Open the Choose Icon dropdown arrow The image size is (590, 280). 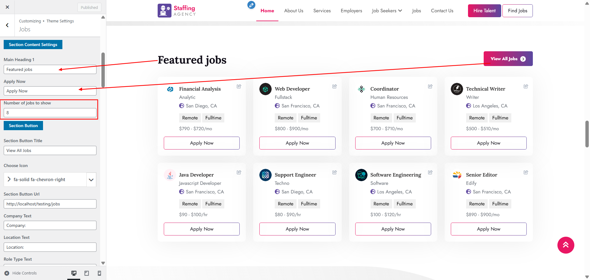tap(91, 180)
